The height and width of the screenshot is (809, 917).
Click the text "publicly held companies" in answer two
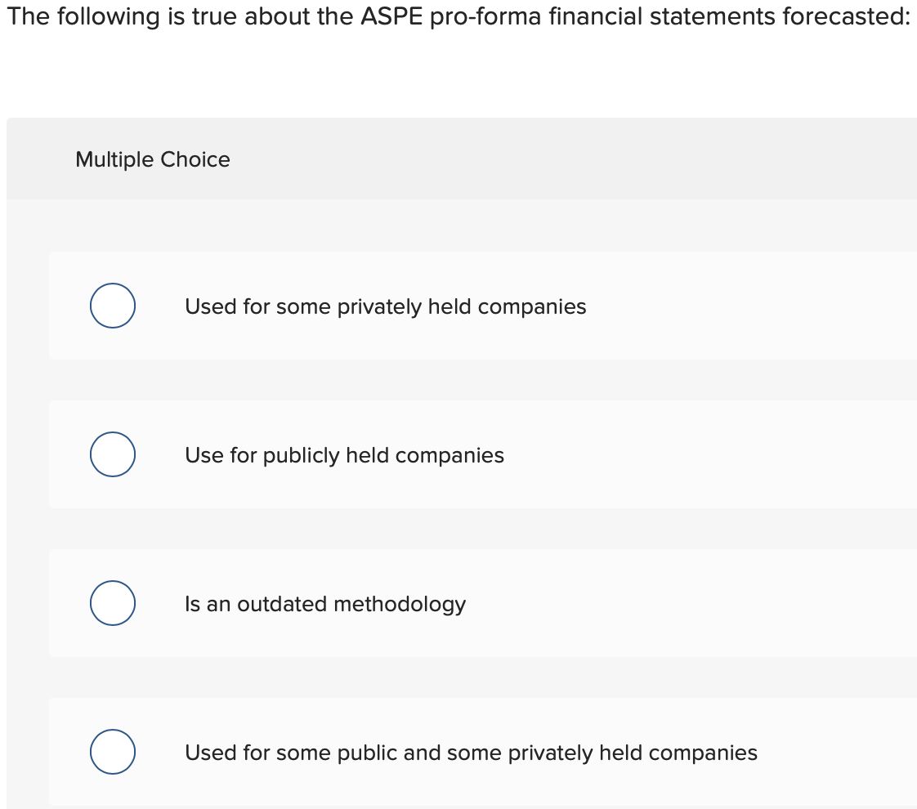tap(384, 455)
